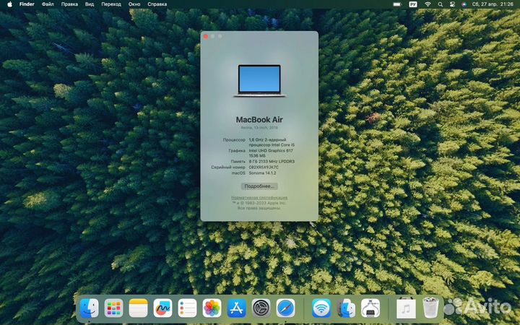Image resolution: width=520 pixels, height=325 pixels.
Task: Open the Trash in the Dock
Action: 430,308
